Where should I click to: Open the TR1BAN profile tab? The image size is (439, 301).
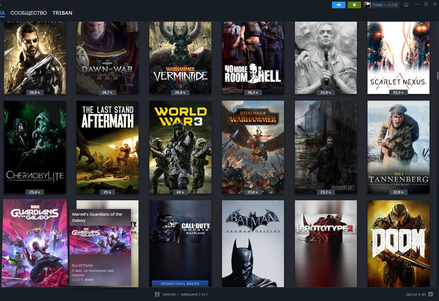click(x=62, y=13)
